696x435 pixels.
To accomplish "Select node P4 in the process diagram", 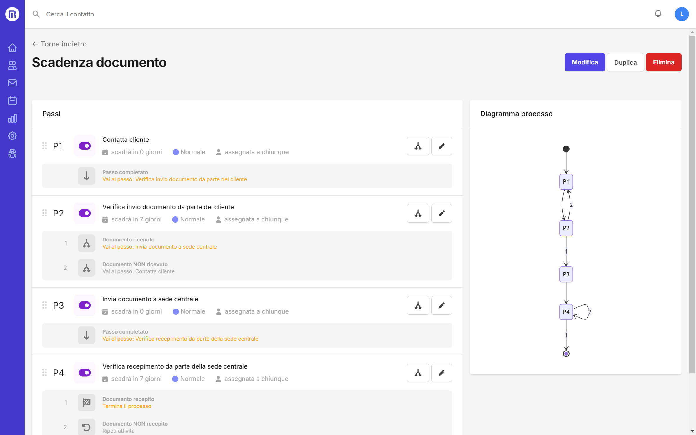I will tap(566, 312).
